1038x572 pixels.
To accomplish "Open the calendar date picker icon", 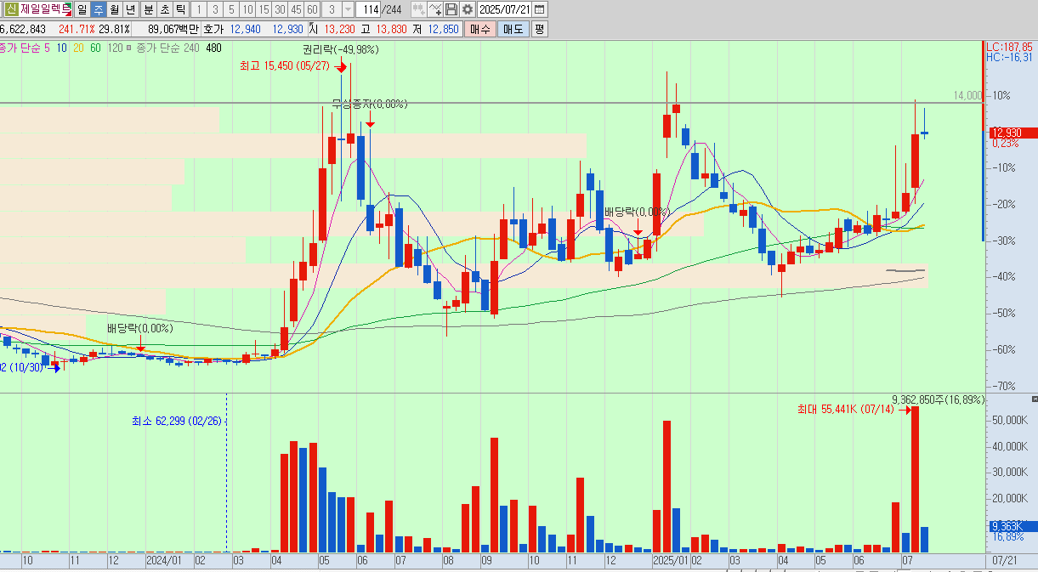I will [x=540, y=9].
